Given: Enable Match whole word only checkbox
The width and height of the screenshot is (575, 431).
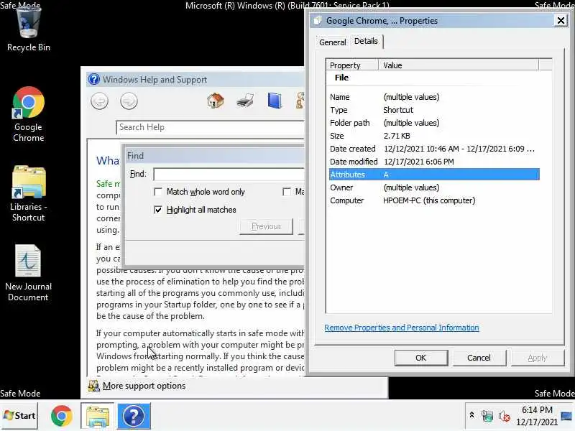Looking at the screenshot, I should (x=158, y=192).
